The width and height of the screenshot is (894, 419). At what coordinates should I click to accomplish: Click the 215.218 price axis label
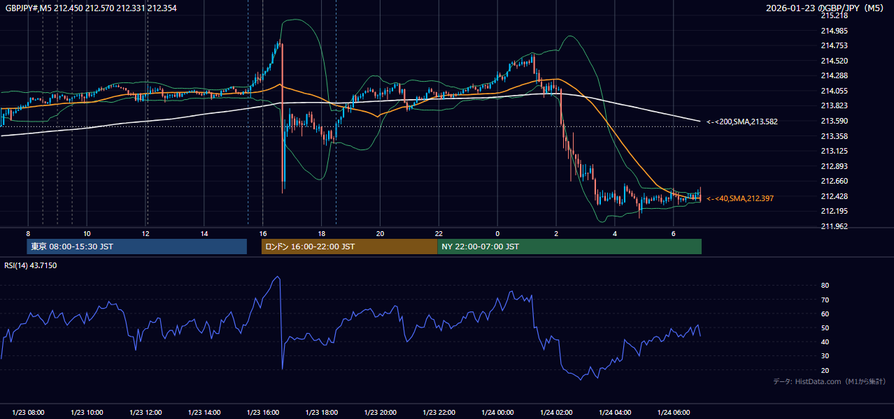click(x=835, y=15)
